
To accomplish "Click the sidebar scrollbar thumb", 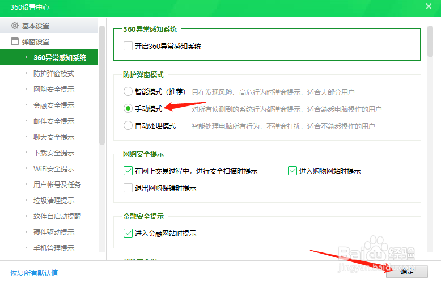I will point(102,85).
